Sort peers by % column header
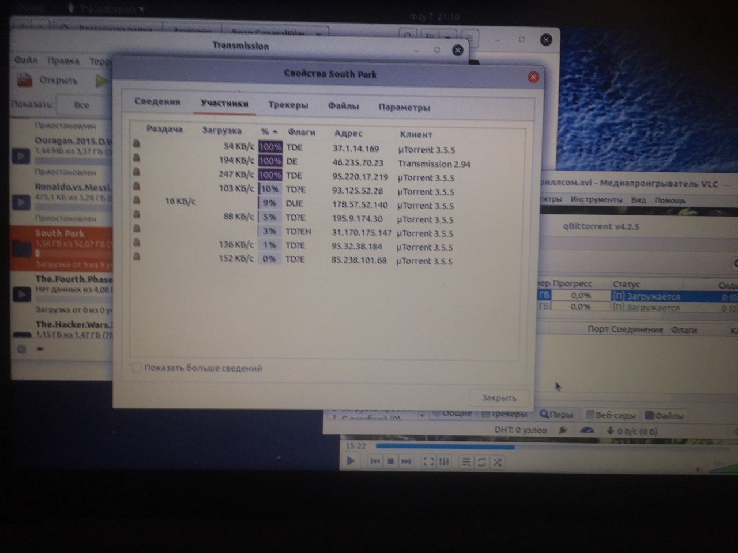Viewport: 738px width, 553px height. tap(269, 131)
